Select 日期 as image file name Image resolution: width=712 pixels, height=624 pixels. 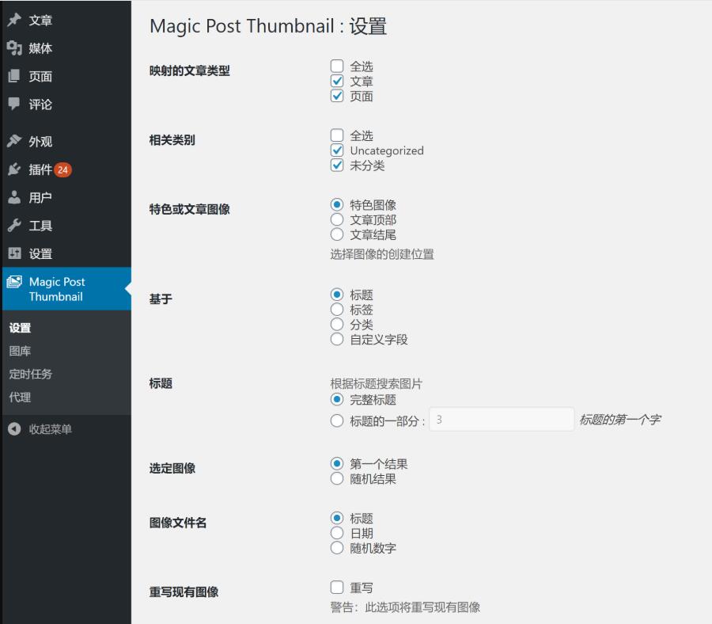tap(337, 533)
